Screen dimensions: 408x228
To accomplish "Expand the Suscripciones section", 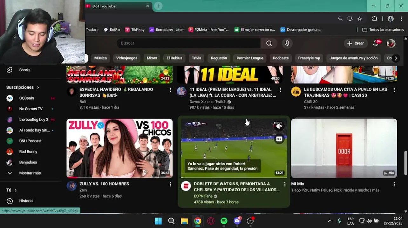I will tap(23, 87).
